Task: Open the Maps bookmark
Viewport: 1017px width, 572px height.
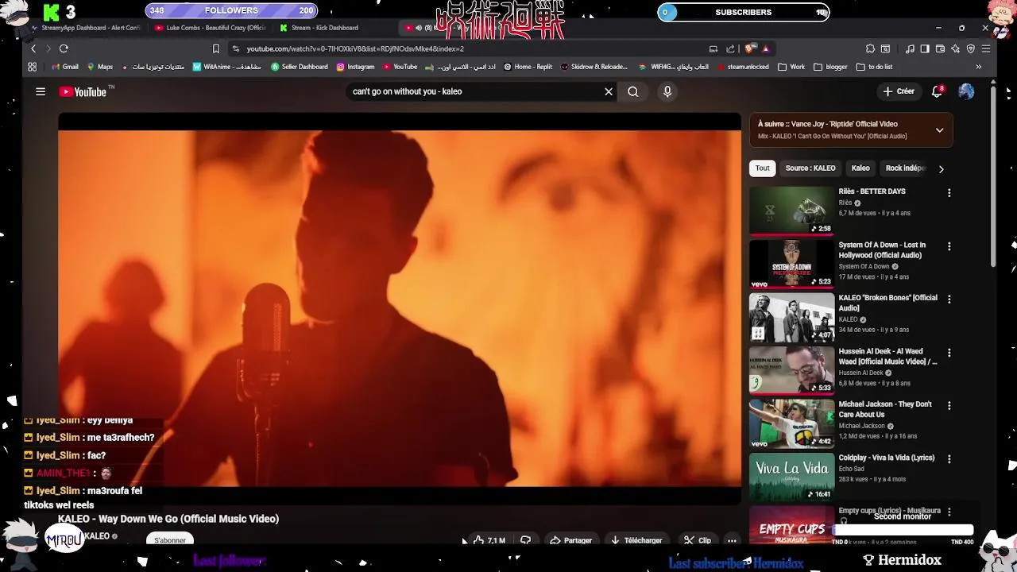Action: click(100, 67)
